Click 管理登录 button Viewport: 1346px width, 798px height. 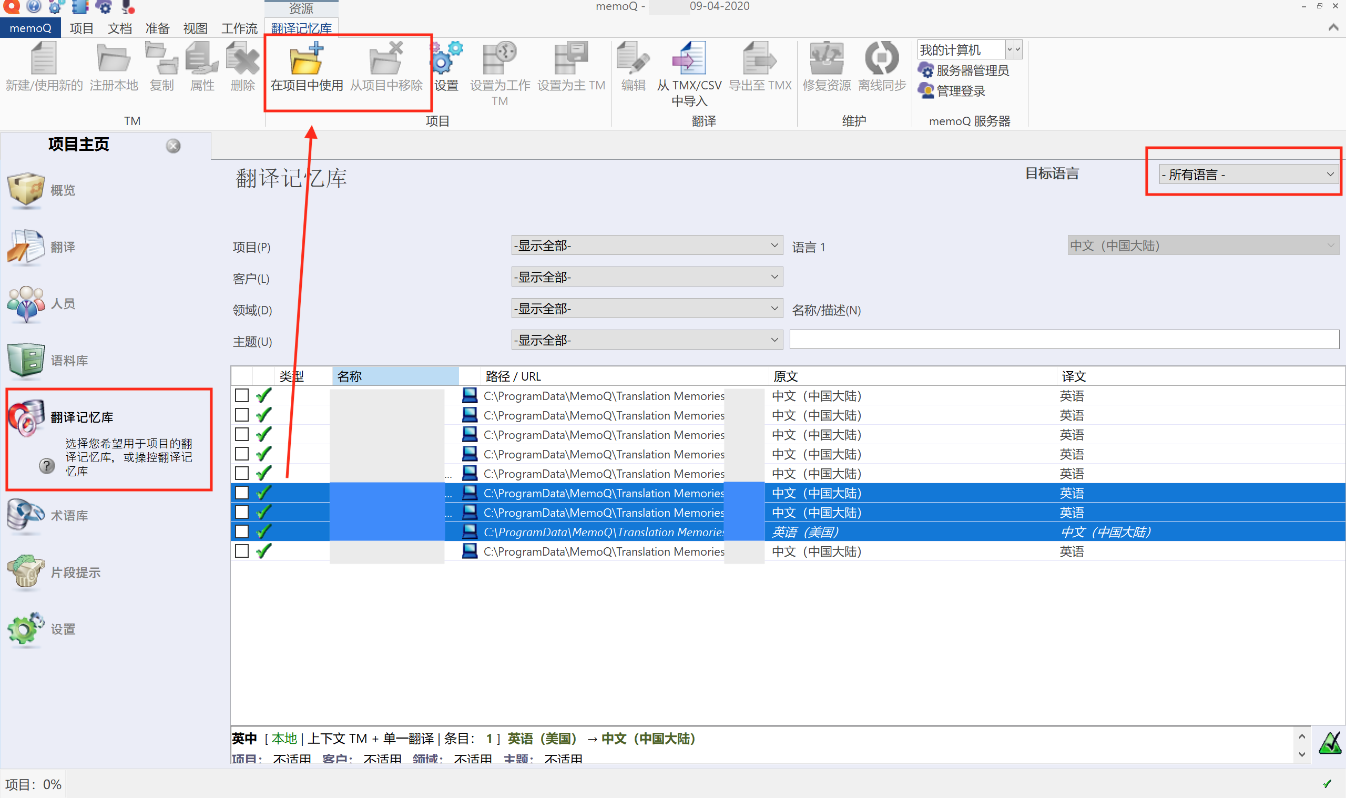tap(952, 91)
